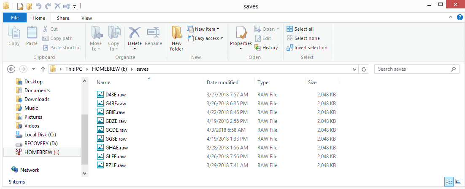Image resolution: width=465 pixels, height=189 pixels.
Task: Go up one folder level
Action: tap(43, 69)
